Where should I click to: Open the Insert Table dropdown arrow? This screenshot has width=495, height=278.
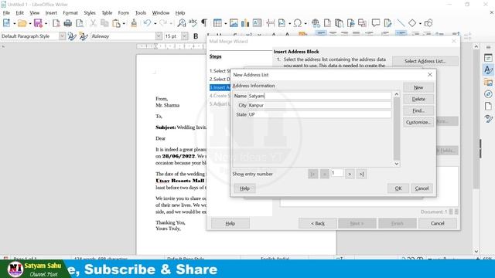click(x=225, y=24)
